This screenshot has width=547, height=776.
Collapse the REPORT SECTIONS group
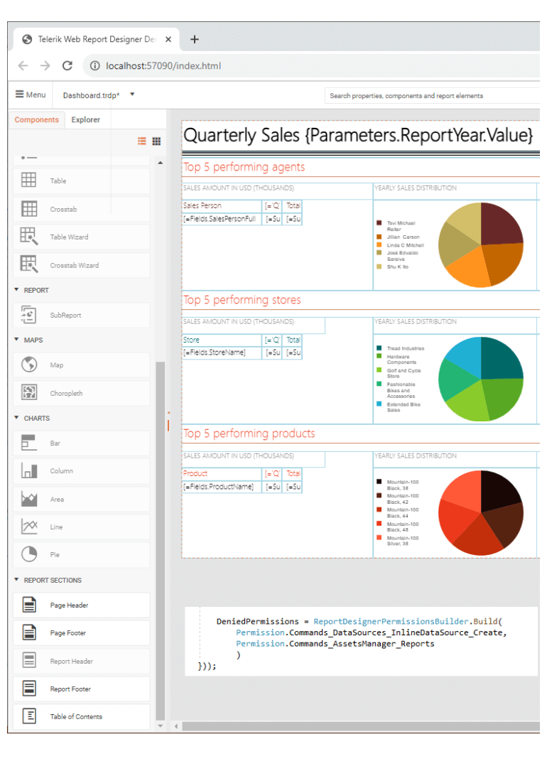click(16, 580)
